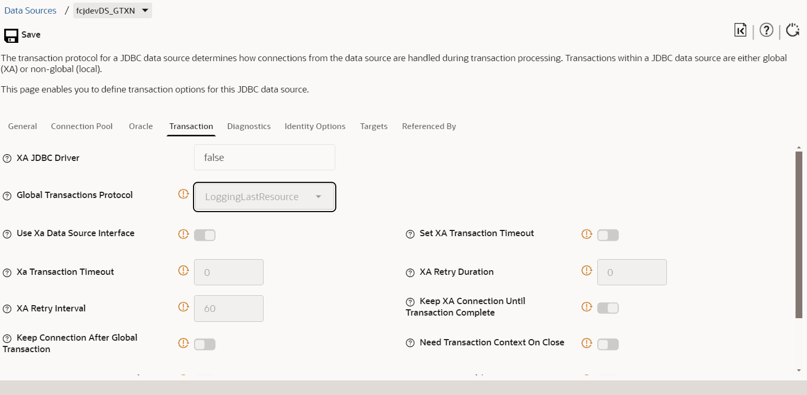Click the Data Sources breadcrumb link

30,10
